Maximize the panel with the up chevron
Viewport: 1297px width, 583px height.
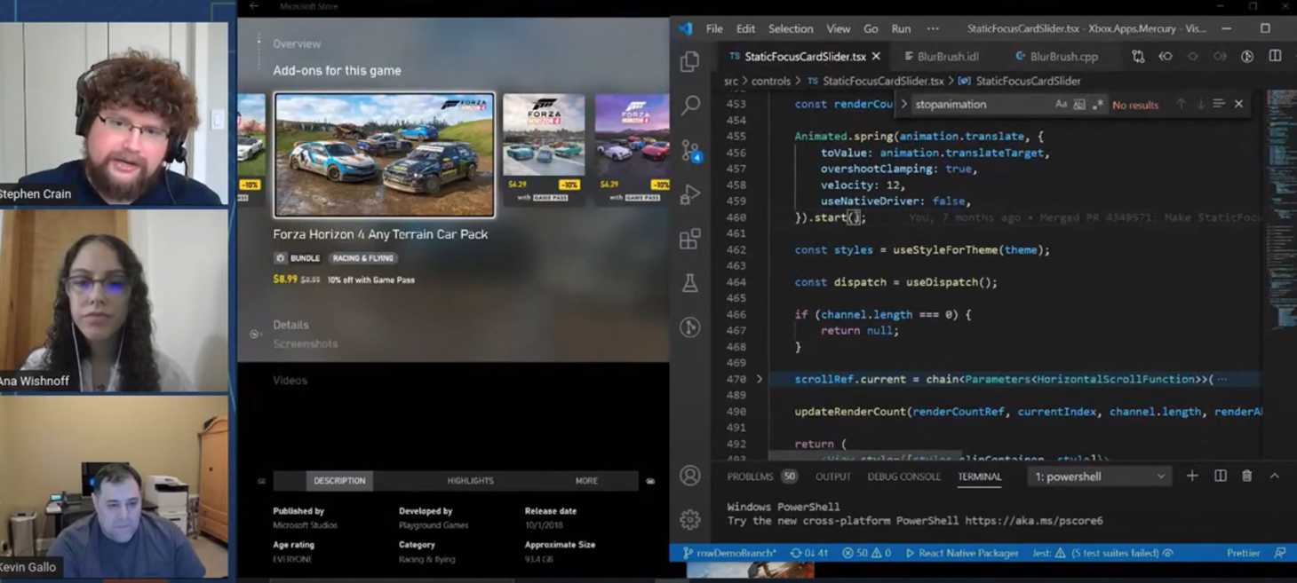[x=1275, y=477]
